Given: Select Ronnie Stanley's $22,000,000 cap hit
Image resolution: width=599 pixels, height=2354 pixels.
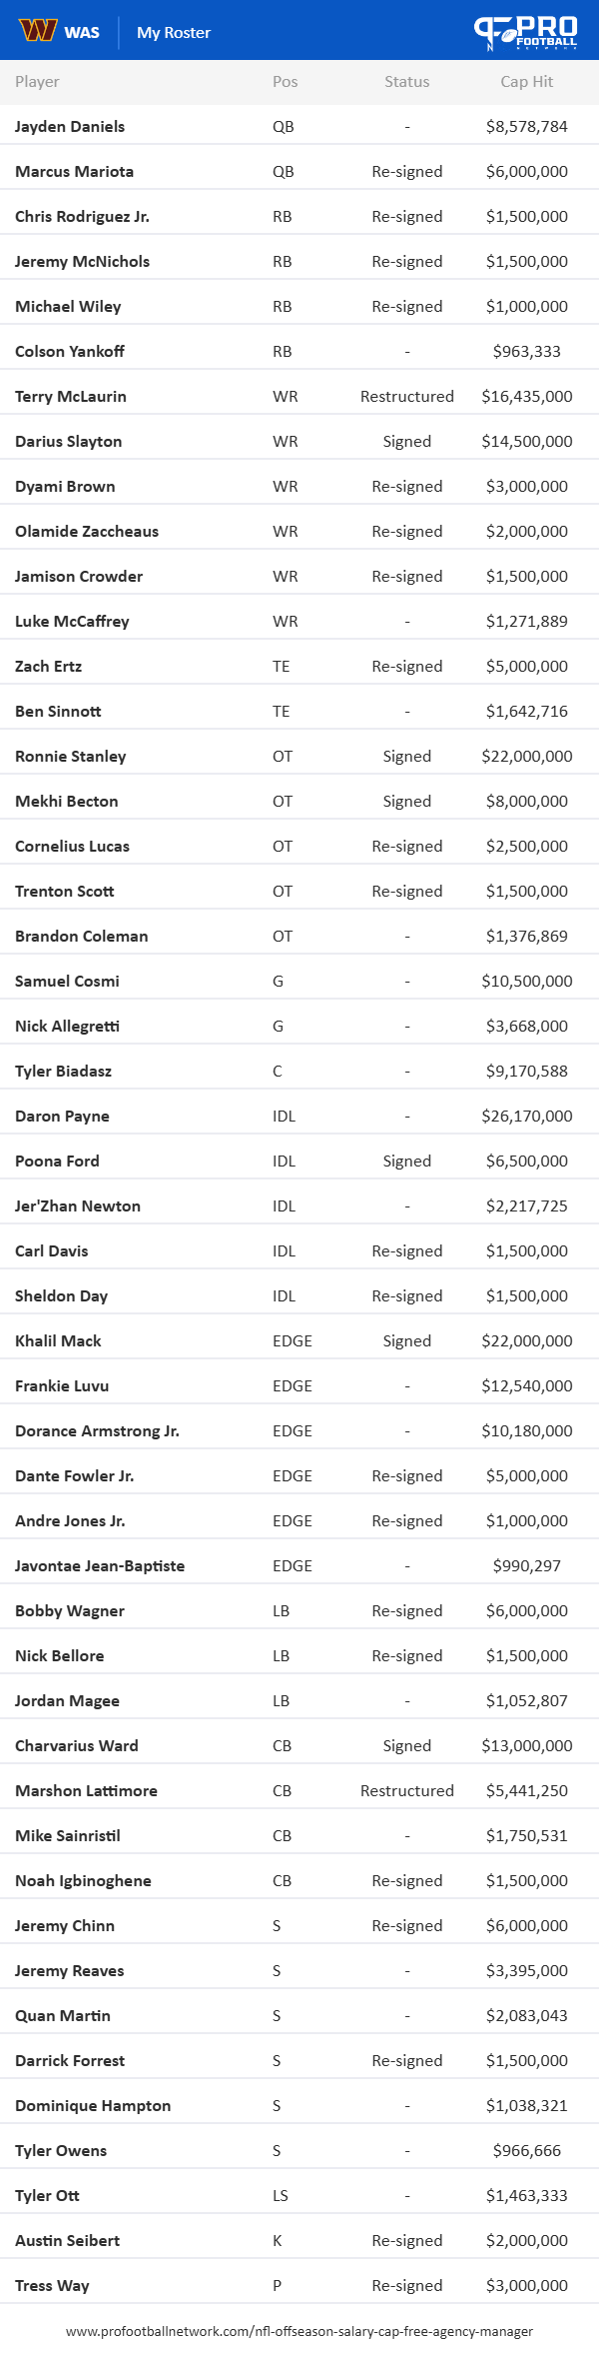Looking at the screenshot, I should [x=527, y=757].
